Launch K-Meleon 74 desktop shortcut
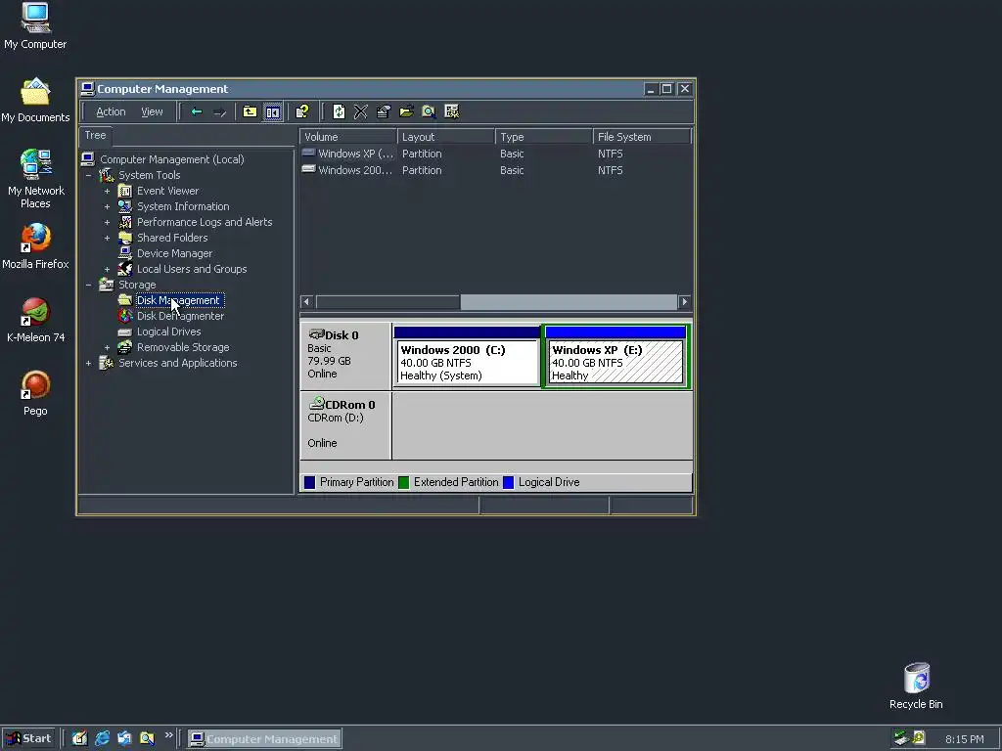This screenshot has height=751, width=1002. 35,320
